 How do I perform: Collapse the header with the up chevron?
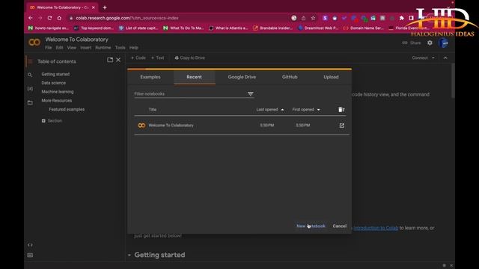tap(445, 58)
